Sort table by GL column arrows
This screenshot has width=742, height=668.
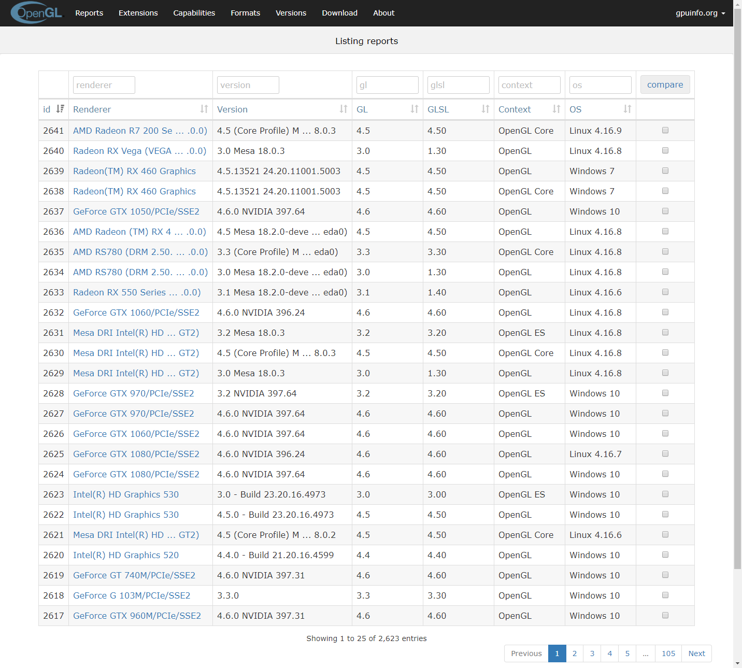[415, 109]
